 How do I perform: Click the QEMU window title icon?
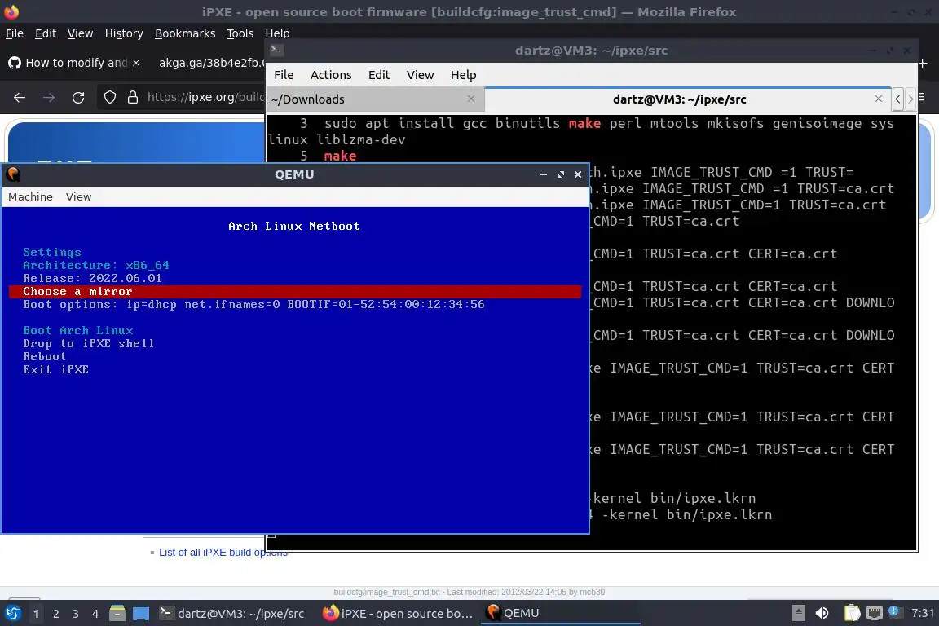pos(12,174)
